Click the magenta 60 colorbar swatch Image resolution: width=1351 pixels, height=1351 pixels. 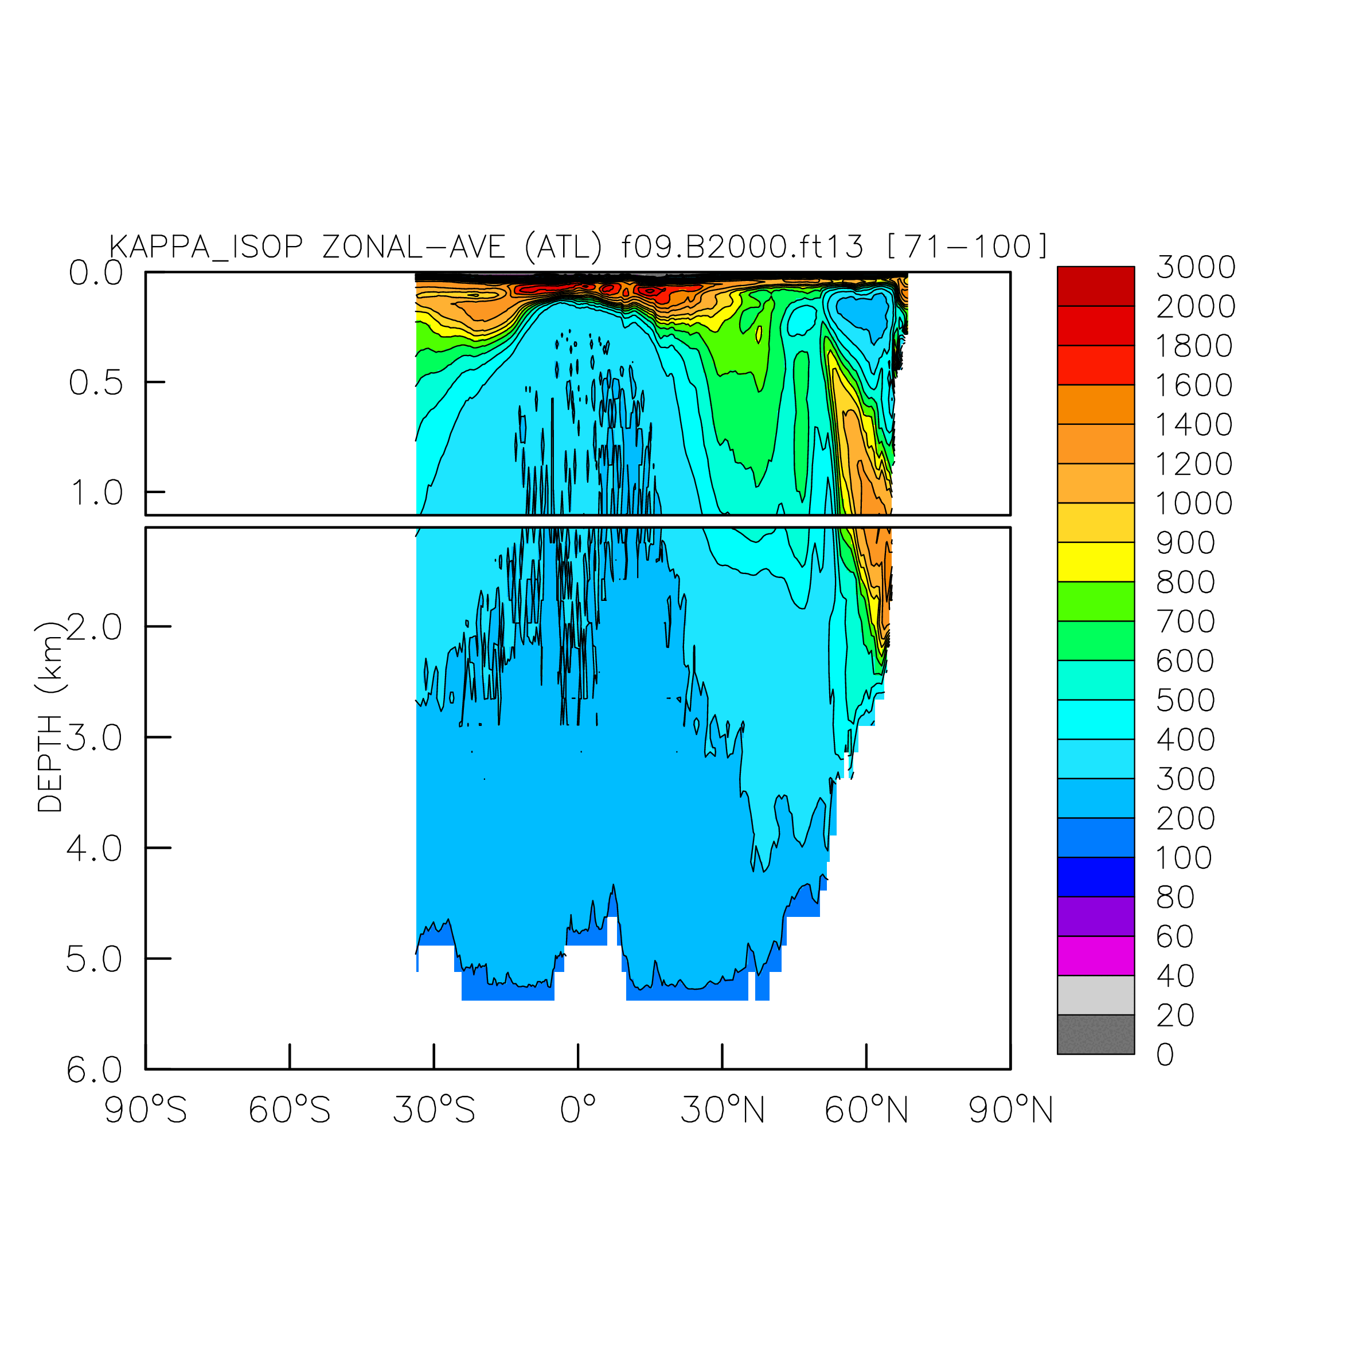point(1095,955)
